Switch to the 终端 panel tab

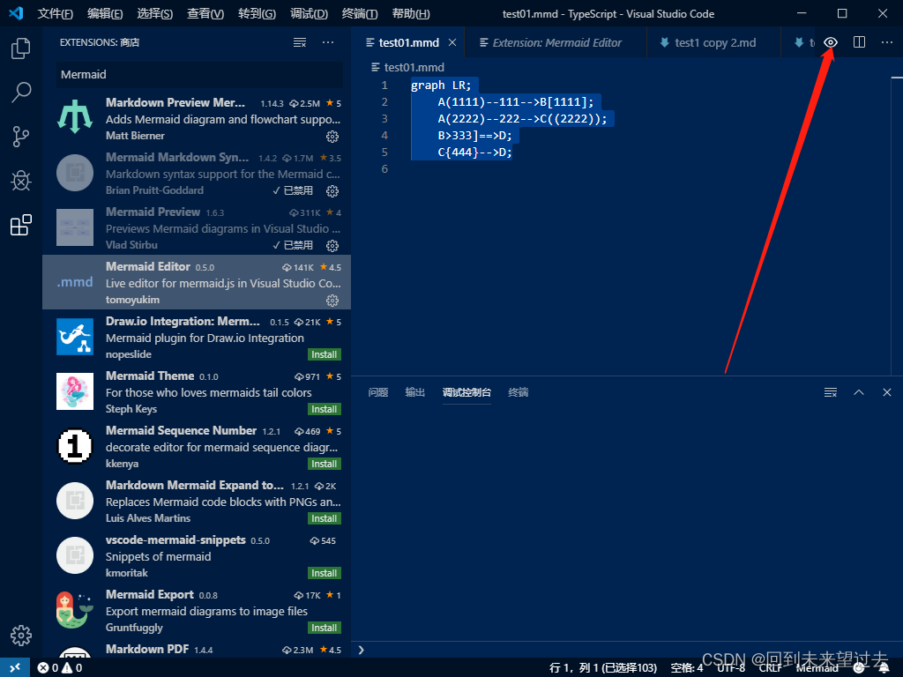(x=518, y=392)
